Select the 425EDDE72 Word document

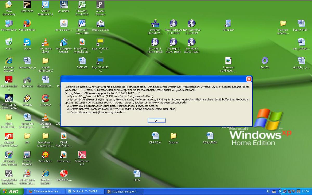tap(45, 82)
